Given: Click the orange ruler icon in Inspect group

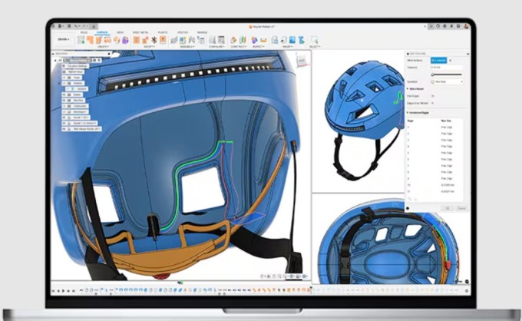Looking at the screenshot, I should point(263,40).
